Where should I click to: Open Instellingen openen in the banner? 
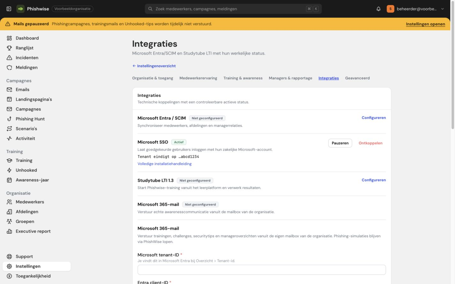click(x=425, y=24)
